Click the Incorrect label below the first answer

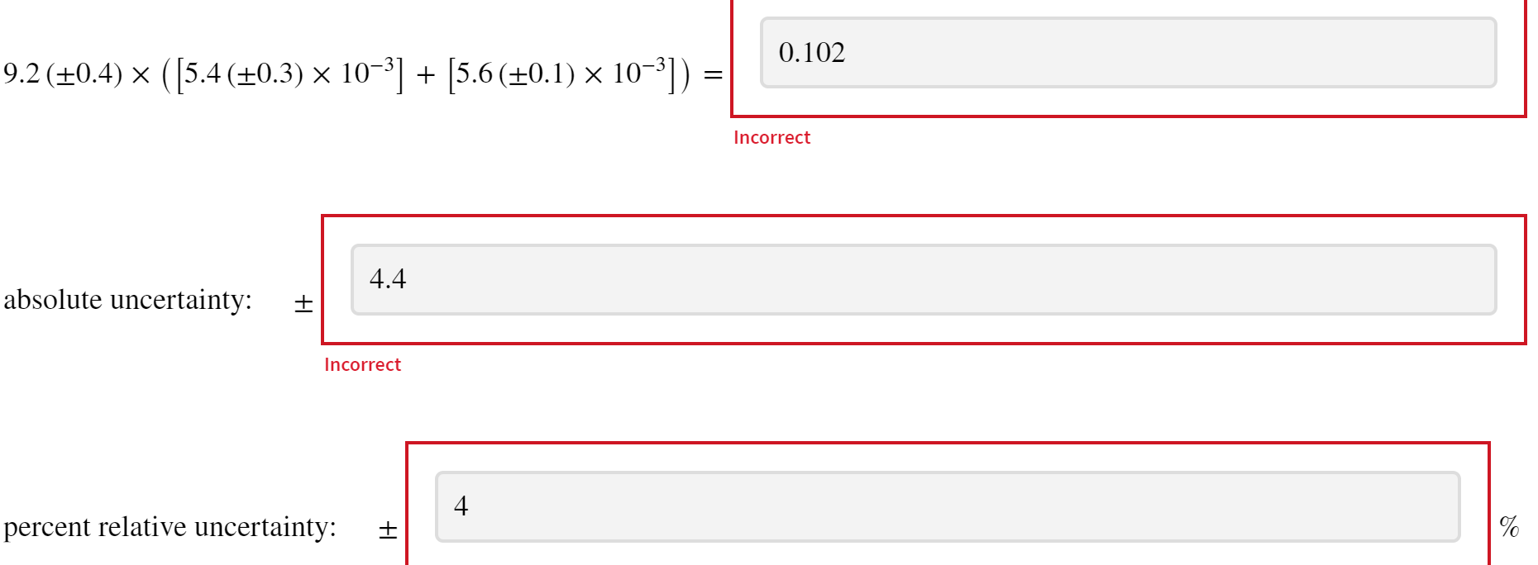(771, 137)
